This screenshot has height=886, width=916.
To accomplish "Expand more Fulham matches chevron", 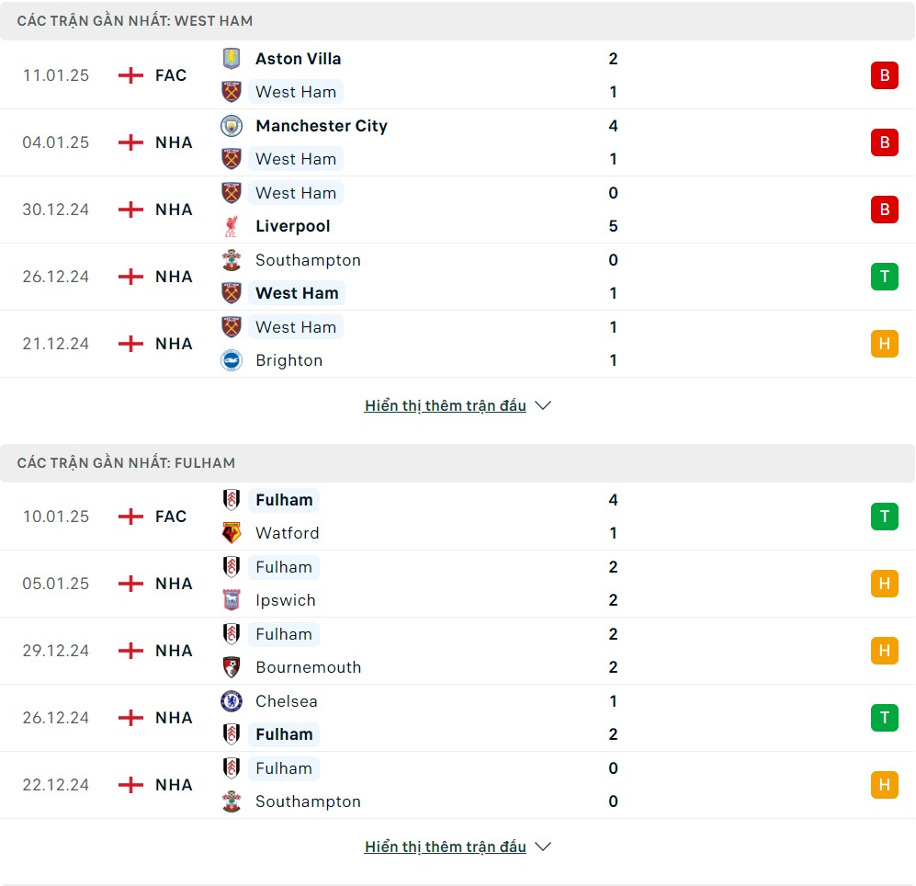I will 543,846.
